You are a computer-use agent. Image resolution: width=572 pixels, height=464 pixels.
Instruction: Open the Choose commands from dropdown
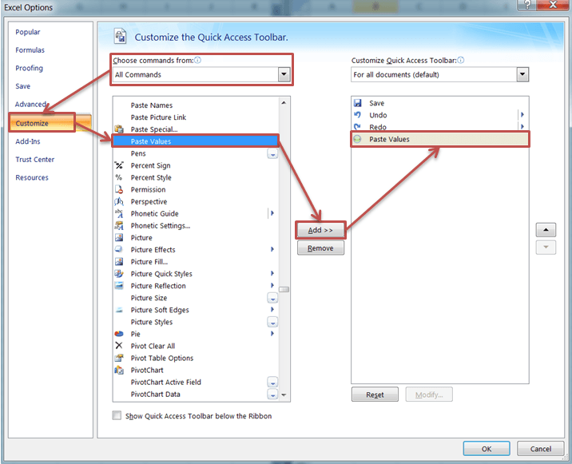283,74
